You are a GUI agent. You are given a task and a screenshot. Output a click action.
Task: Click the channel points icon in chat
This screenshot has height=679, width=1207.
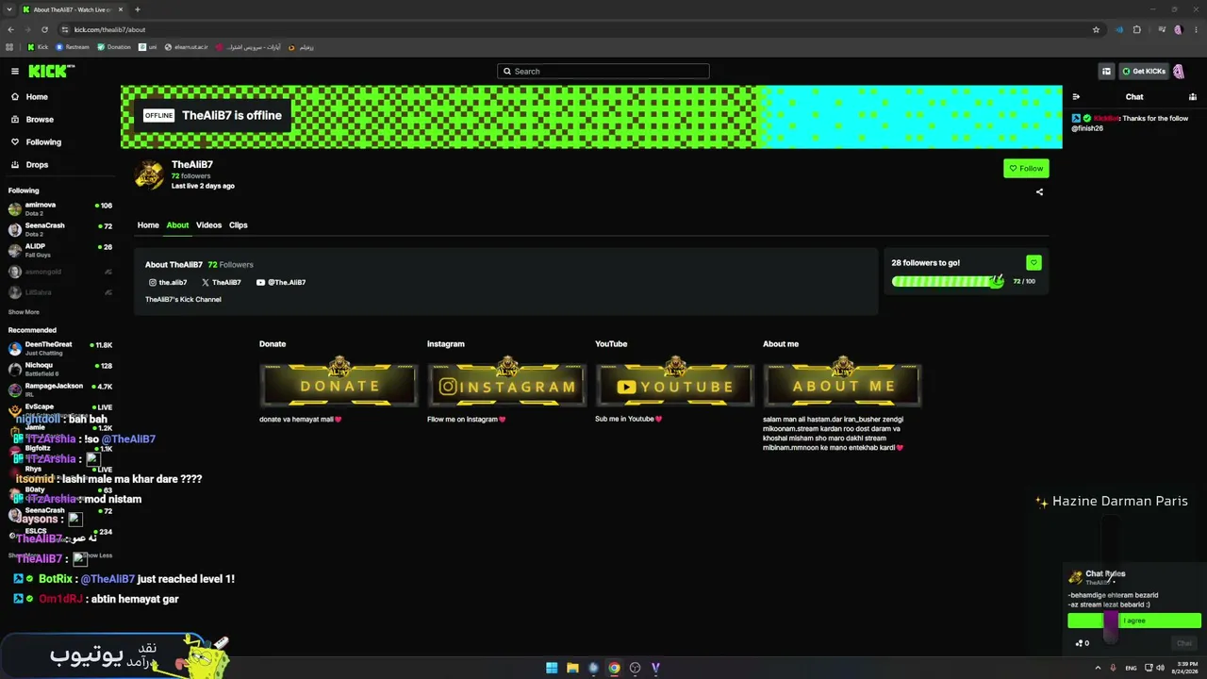1082,643
